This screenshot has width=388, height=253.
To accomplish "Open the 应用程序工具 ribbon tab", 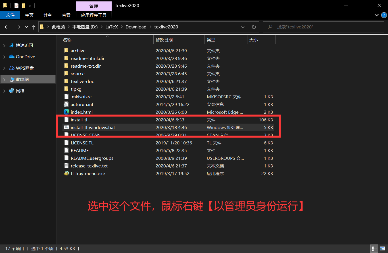I will point(94,15).
